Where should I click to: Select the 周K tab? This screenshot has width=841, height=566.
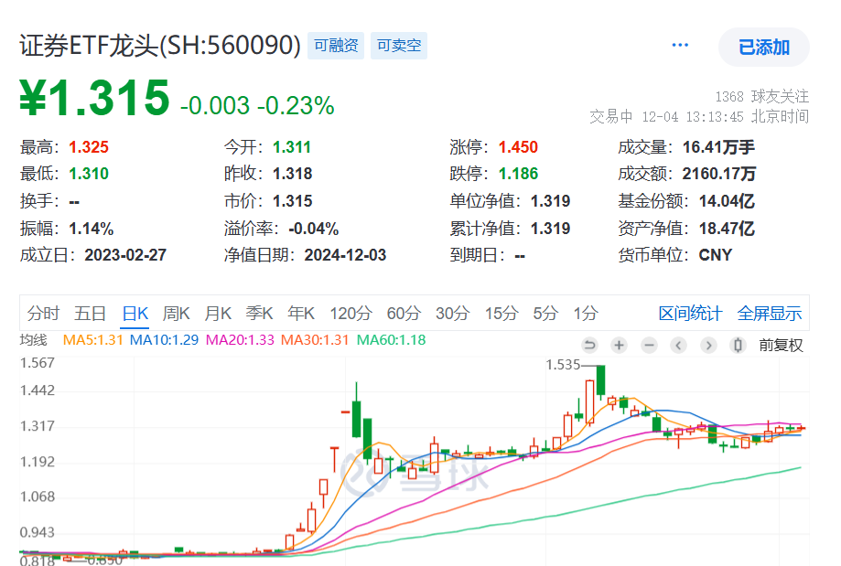pyautogui.click(x=176, y=313)
